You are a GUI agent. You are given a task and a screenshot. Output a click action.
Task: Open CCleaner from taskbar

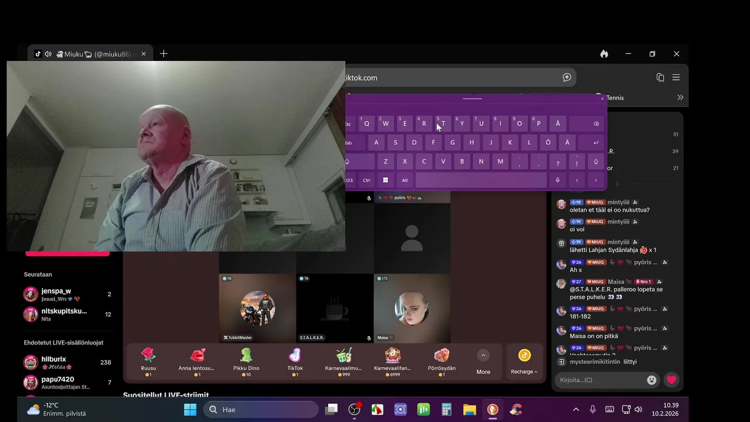[516, 409]
